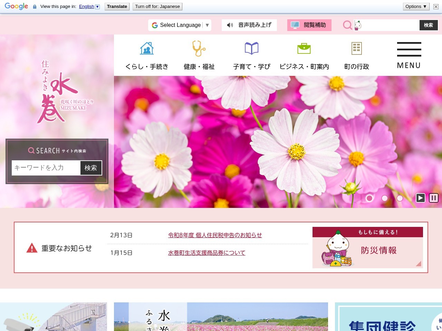Click the sidebar 検索 search button
This screenshot has height=331, width=442.
pos(91,168)
